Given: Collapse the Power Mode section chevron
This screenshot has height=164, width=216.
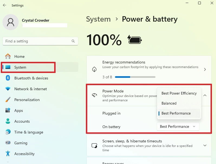Looking at the screenshot, I should [x=205, y=95].
